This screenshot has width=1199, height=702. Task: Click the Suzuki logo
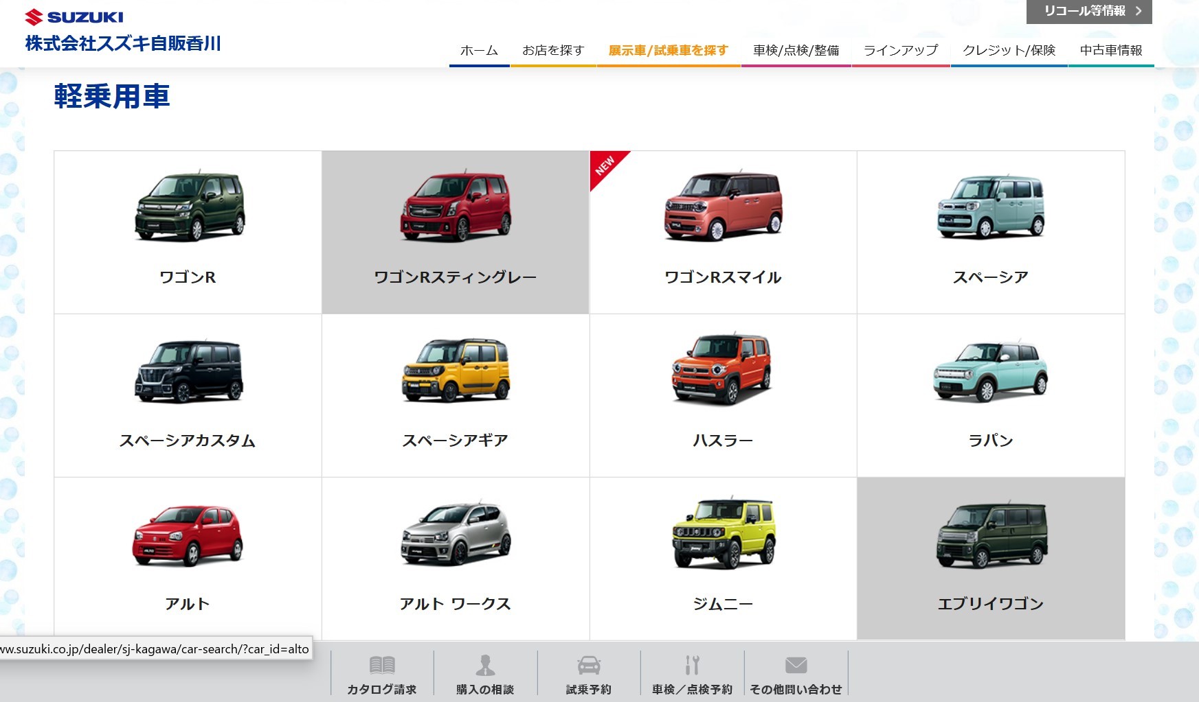[74, 17]
